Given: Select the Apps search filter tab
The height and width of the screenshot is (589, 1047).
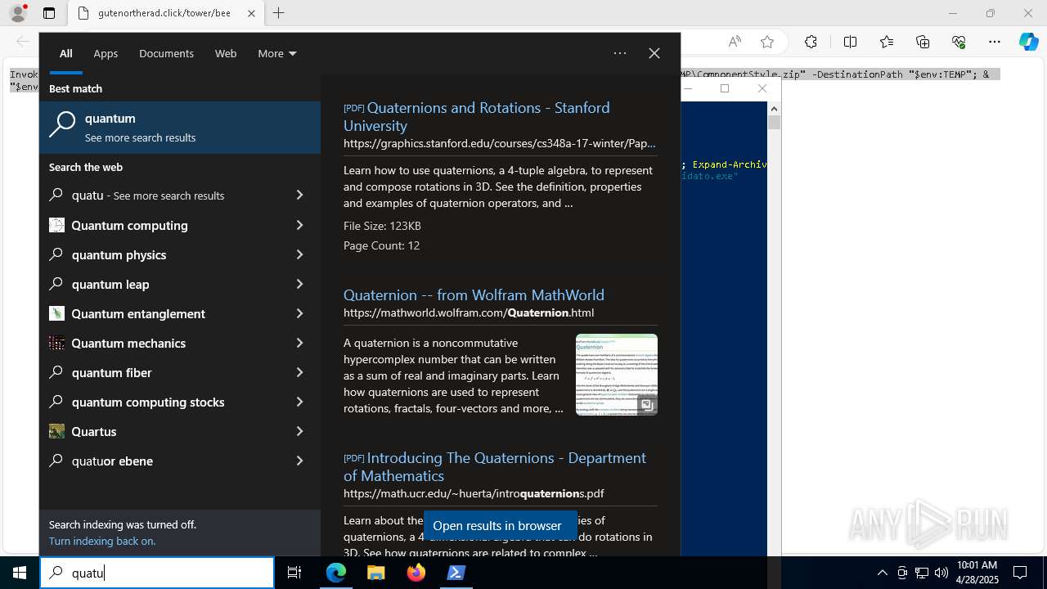Looking at the screenshot, I should (106, 53).
